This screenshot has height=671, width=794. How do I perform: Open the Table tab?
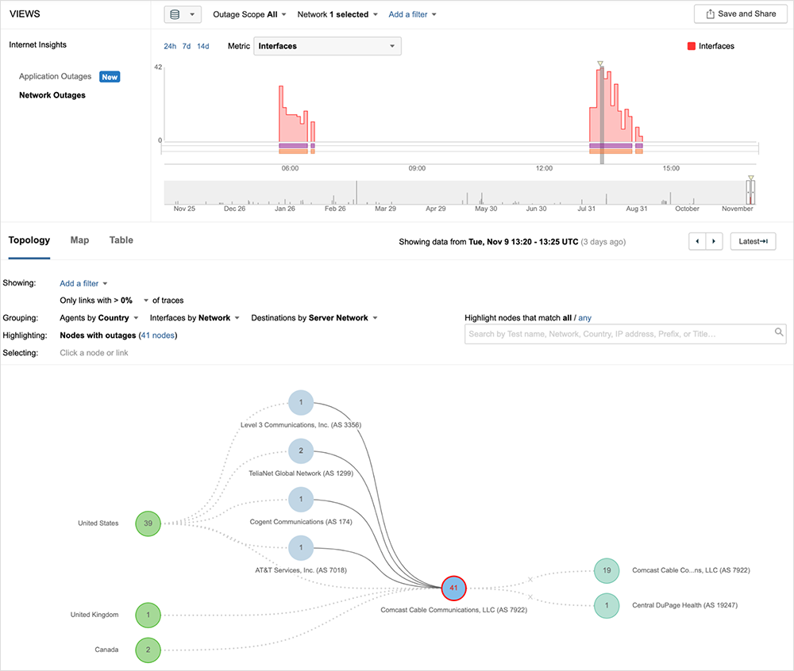tap(121, 240)
